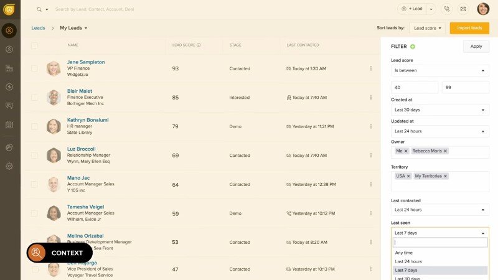The height and width of the screenshot is (280, 498).
Task: Open the settings gear in the sidebar
Action: pyautogui.click(x=9, y=166)
